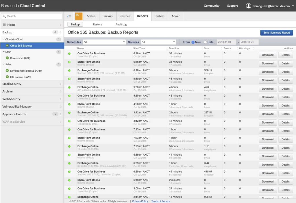Click the Main group count badge
Image resolution: width=296 pixels, height=203 pixels.
[59, 52]
